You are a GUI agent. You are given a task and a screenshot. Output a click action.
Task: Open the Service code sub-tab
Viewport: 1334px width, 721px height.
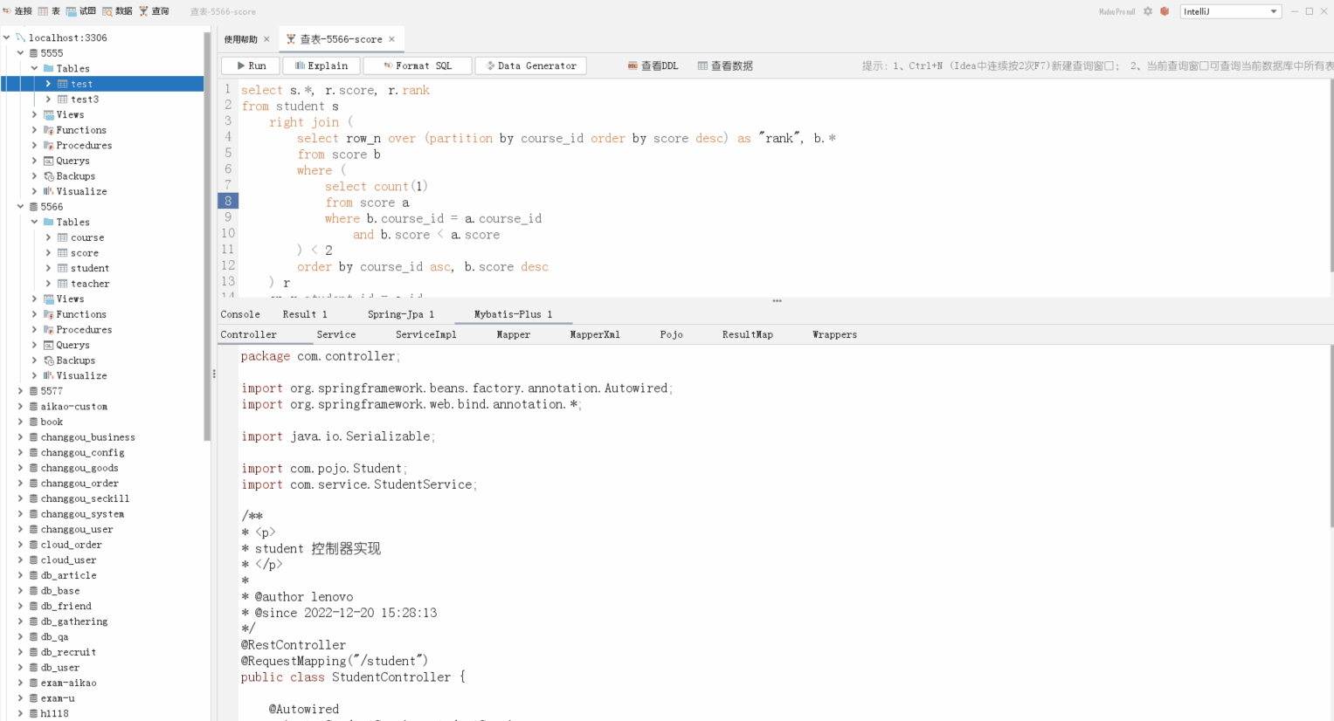pyautogui.click(x=336, y=334)
